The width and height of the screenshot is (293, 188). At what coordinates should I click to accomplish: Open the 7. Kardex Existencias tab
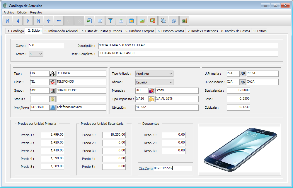pos(203,31)
